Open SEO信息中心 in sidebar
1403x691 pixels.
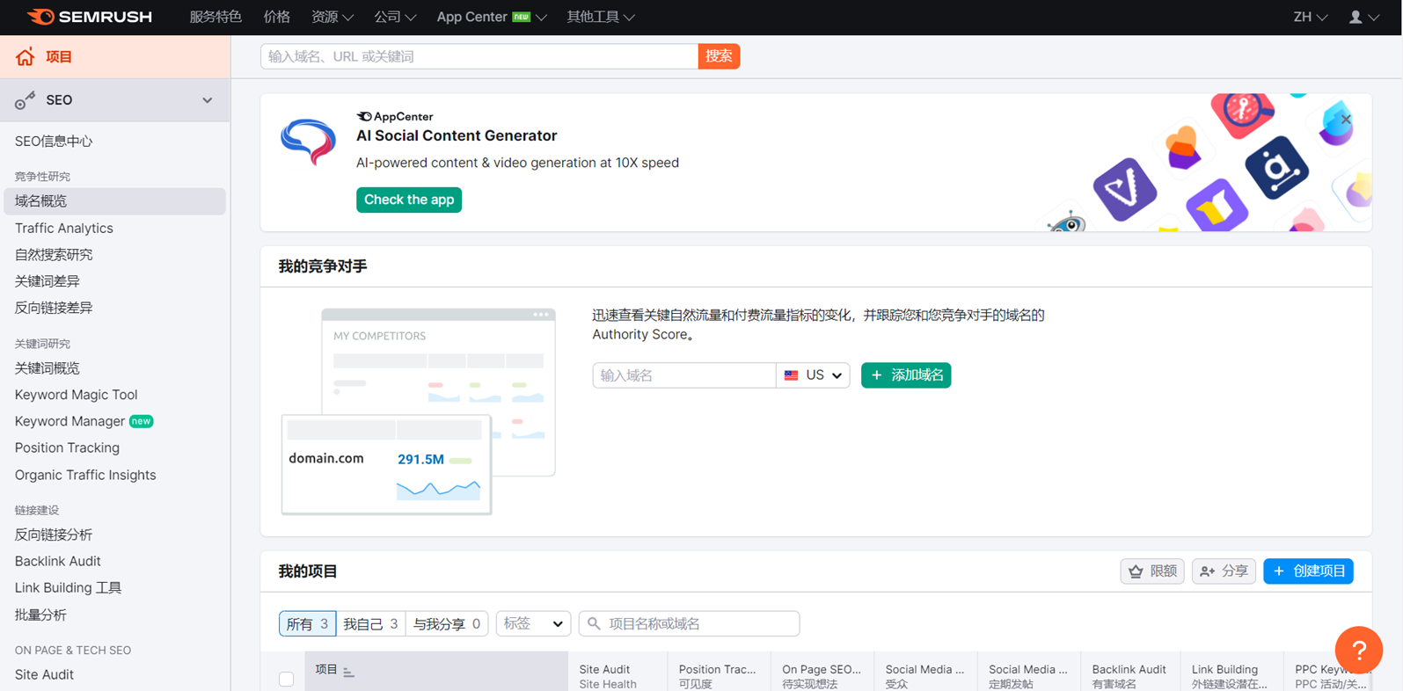pyautogui.click(x=54, y=141)
